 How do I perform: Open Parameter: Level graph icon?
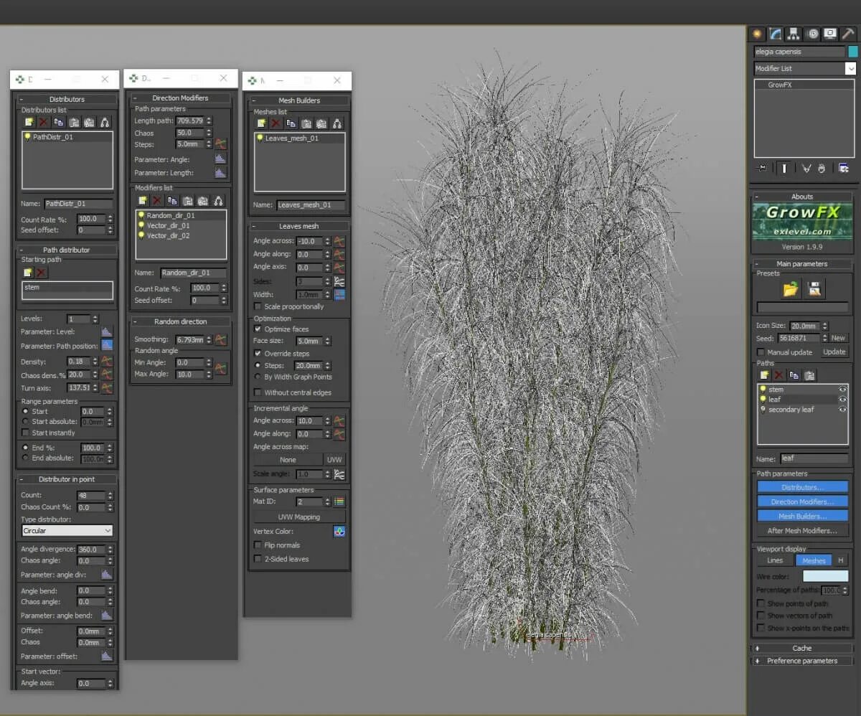[x=107, y=331]
